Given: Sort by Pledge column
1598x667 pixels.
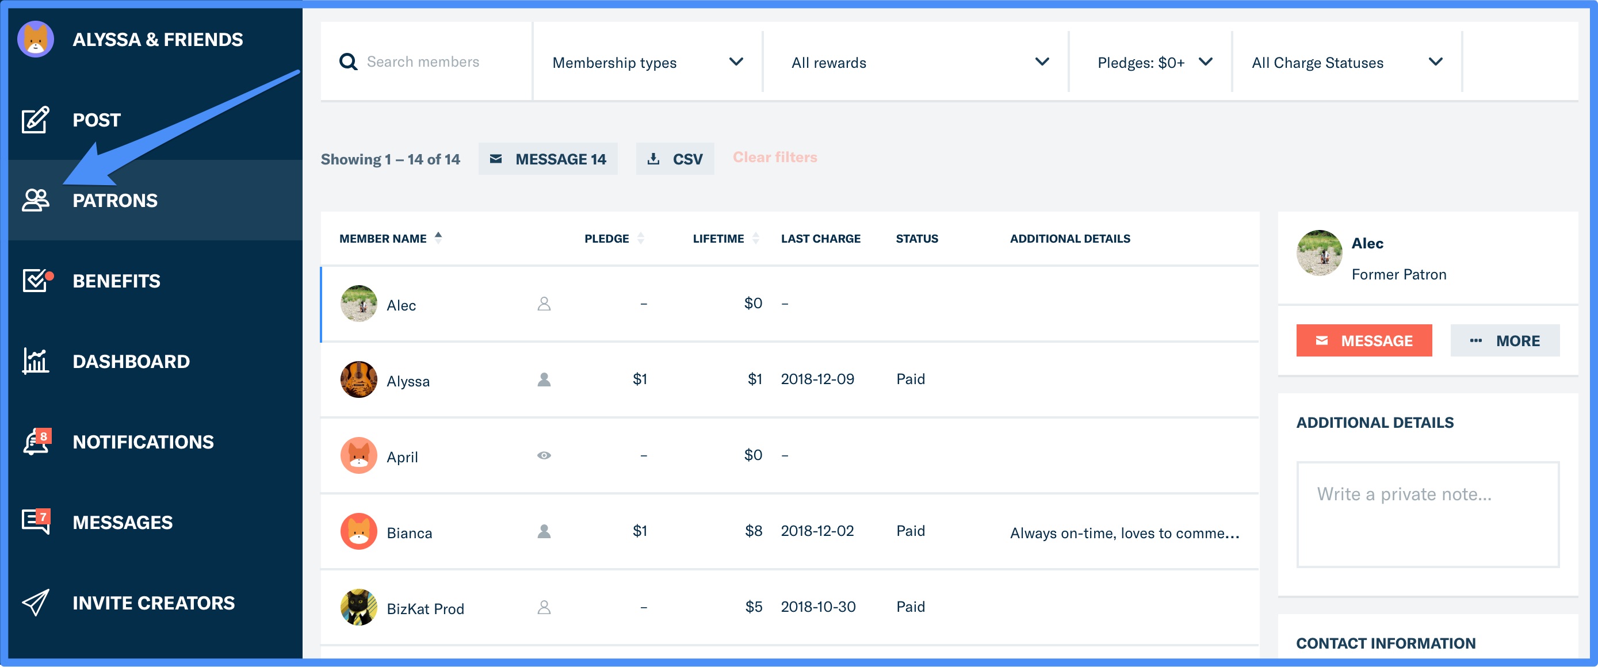Looking at the screenshot, I should [614, 239].
